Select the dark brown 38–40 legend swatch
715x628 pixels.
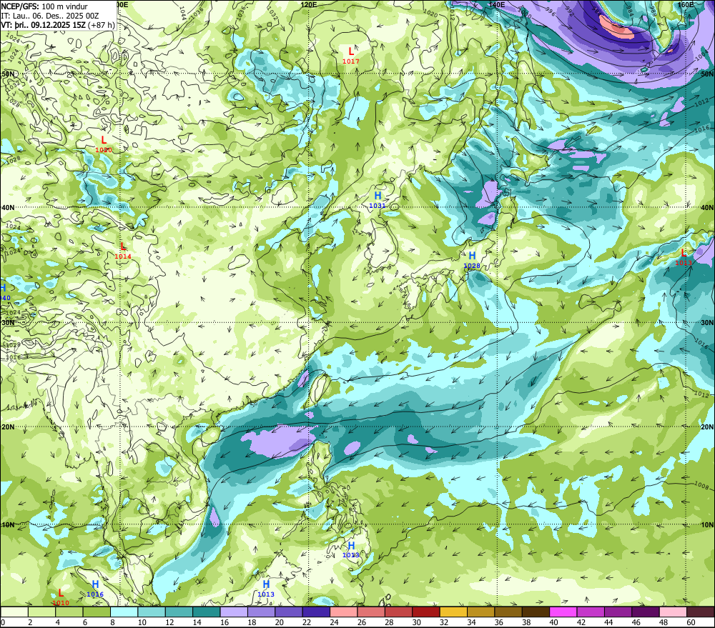click(x=536, y=612)
